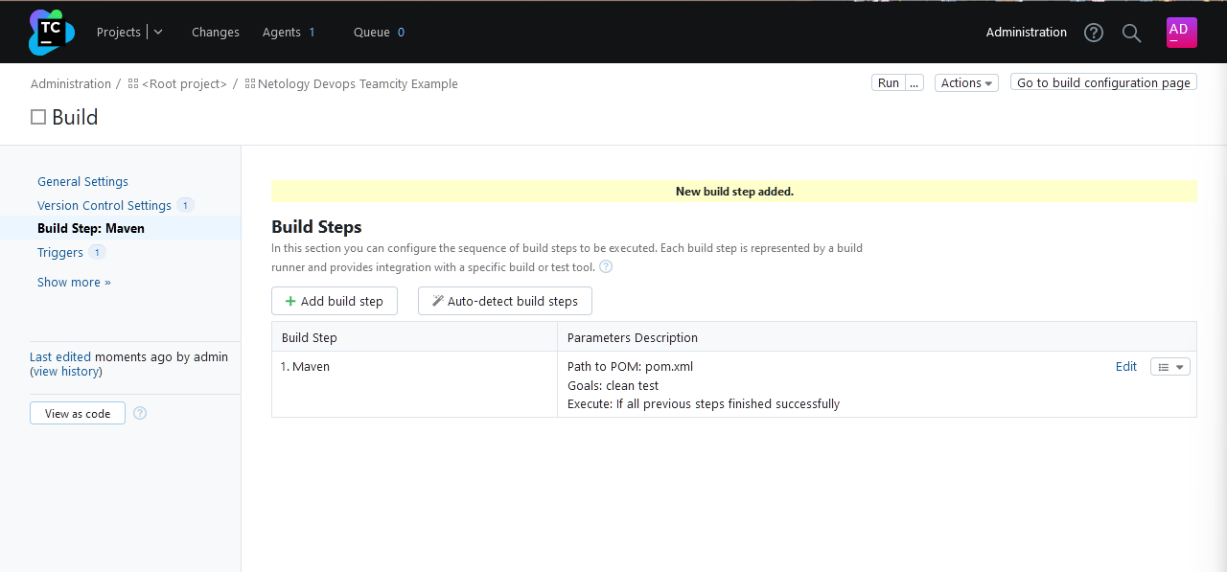Image resolution: width=1227 pixels, height=572 pixels.
Task: Open the help question mark icon
Action: pyautogui.click(x=1094, y=33)
